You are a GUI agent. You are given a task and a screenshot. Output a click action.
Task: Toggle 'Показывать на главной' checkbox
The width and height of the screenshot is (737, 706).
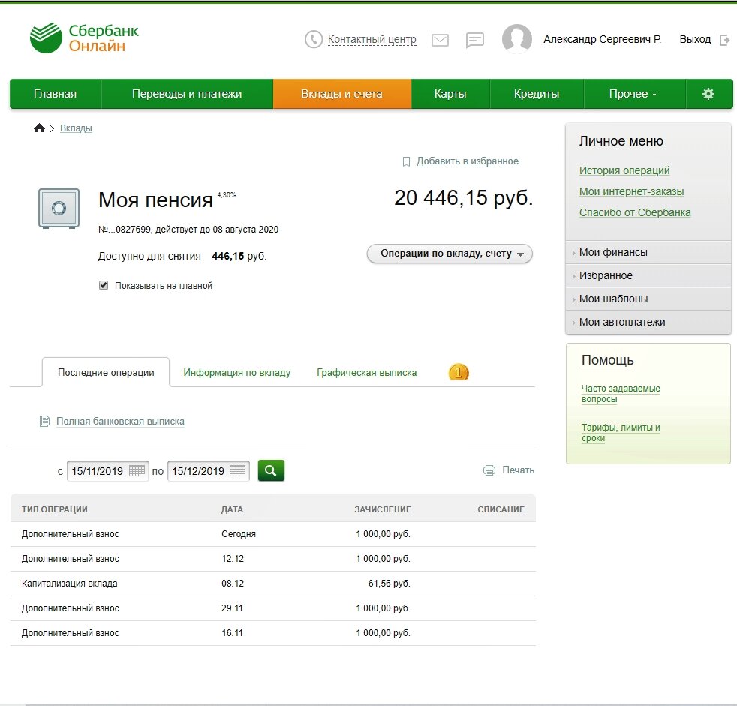pos(104,285)
